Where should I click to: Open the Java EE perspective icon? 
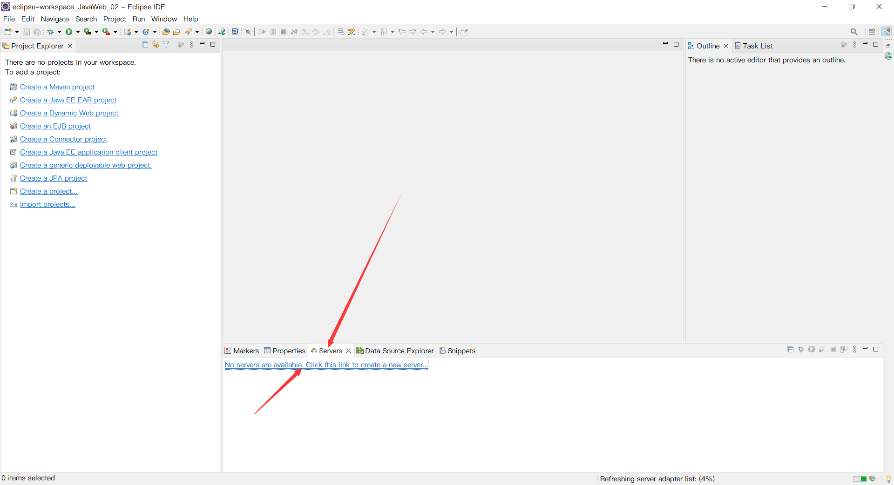(x=887, y=32)
